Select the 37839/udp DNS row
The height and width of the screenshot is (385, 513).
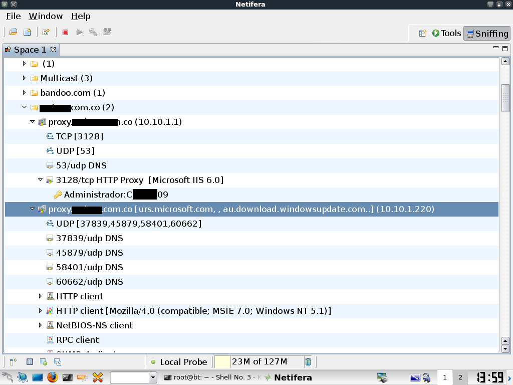click(251, 238)
